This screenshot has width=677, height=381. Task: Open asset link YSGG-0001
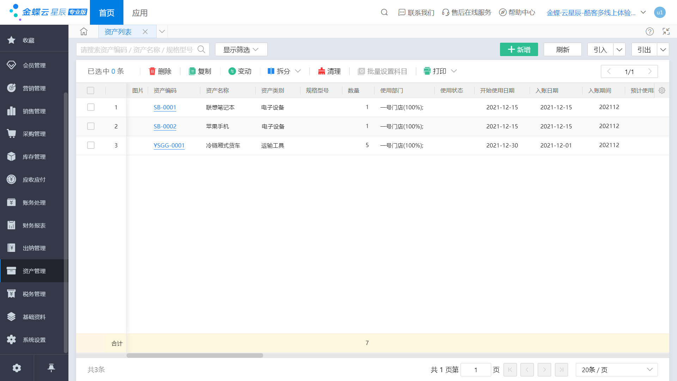(x=169, y=145)
